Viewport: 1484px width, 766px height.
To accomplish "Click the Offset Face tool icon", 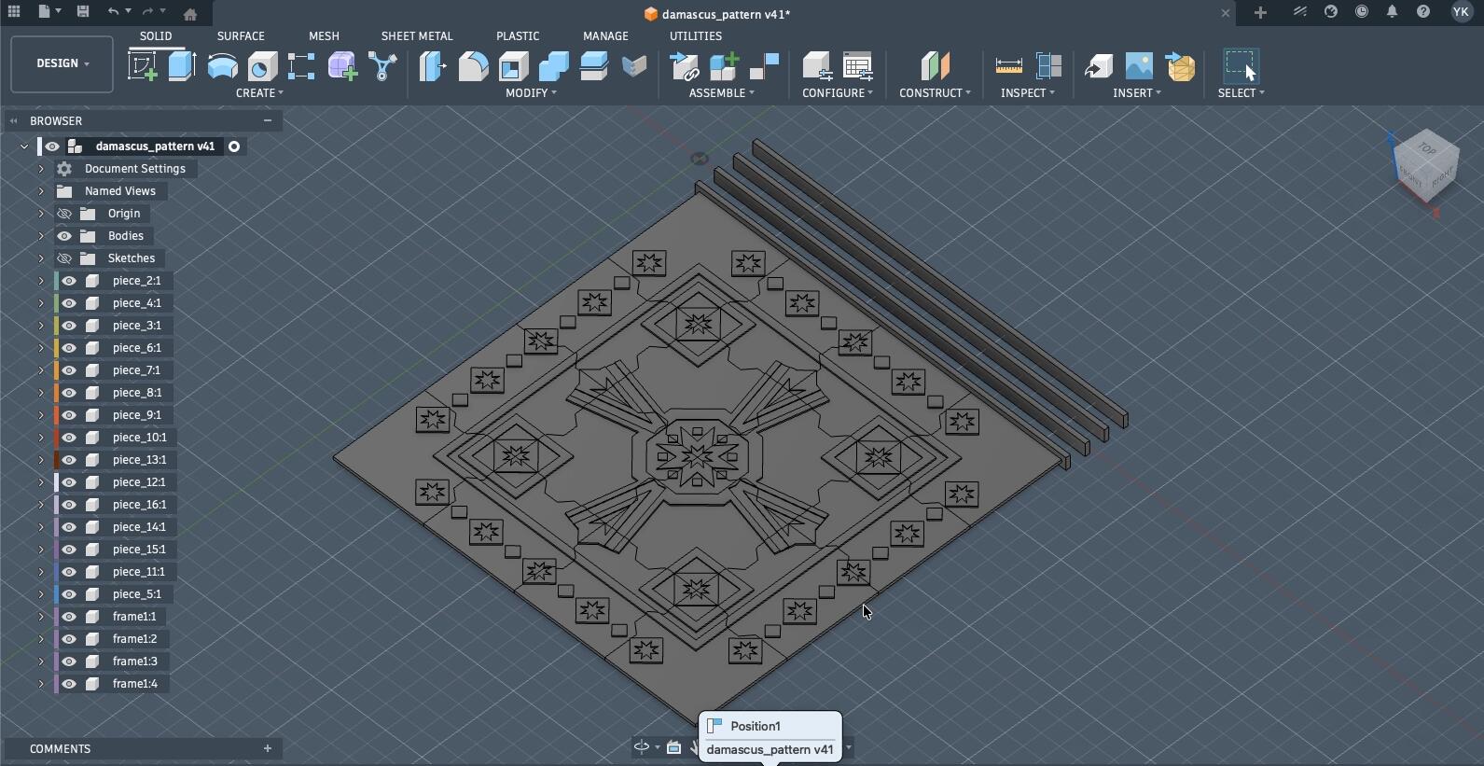I will coord(593,66).
